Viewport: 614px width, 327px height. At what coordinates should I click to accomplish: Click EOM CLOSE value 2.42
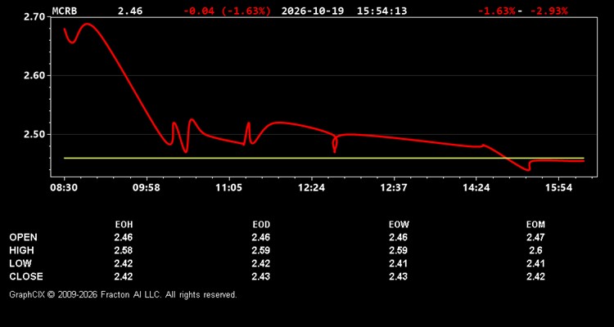click(535, 276)
